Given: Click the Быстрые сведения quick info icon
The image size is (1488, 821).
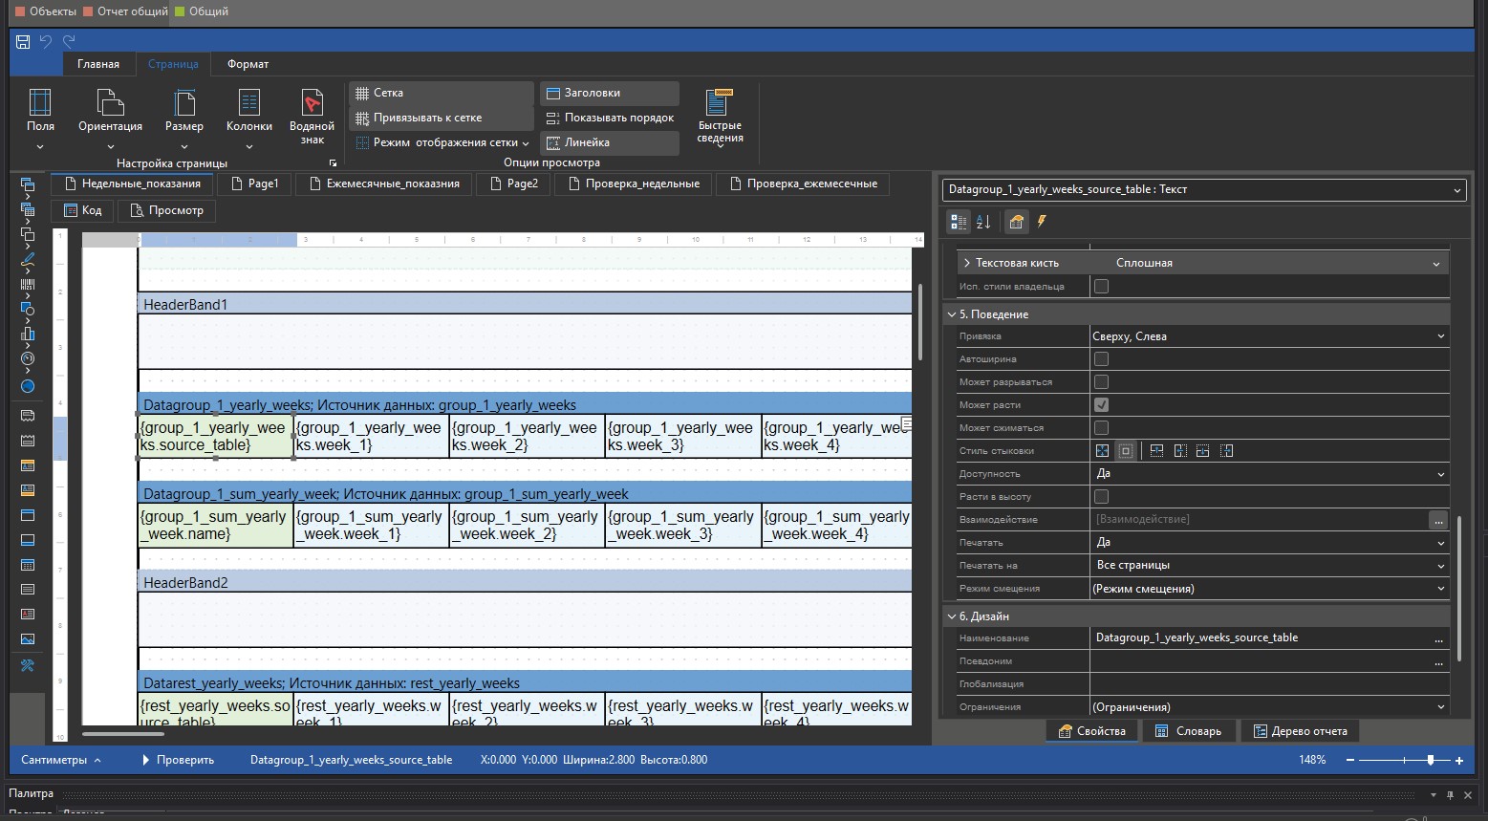Looking at the screenshot, I should [x=720, y=102].
